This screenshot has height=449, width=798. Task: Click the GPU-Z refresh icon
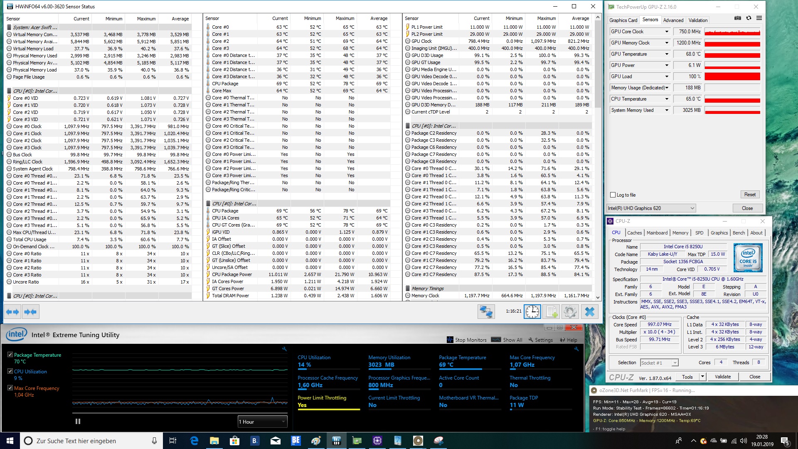[x=749, y=18]
